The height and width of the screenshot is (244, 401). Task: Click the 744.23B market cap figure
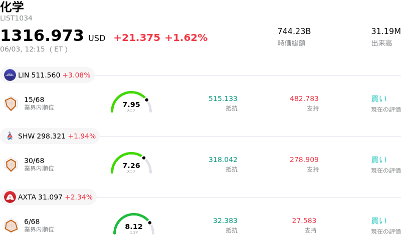pos(294,31)
